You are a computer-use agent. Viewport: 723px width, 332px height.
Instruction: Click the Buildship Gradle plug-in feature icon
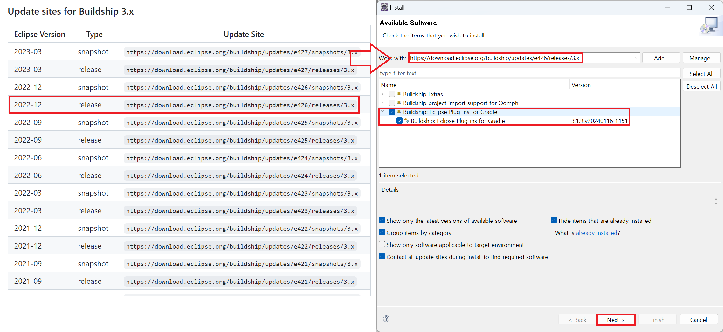pos(407,121)
